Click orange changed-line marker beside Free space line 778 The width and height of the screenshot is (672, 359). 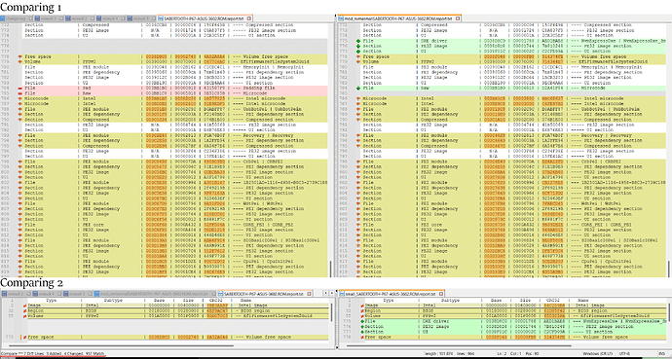click(x=20, y=56)
